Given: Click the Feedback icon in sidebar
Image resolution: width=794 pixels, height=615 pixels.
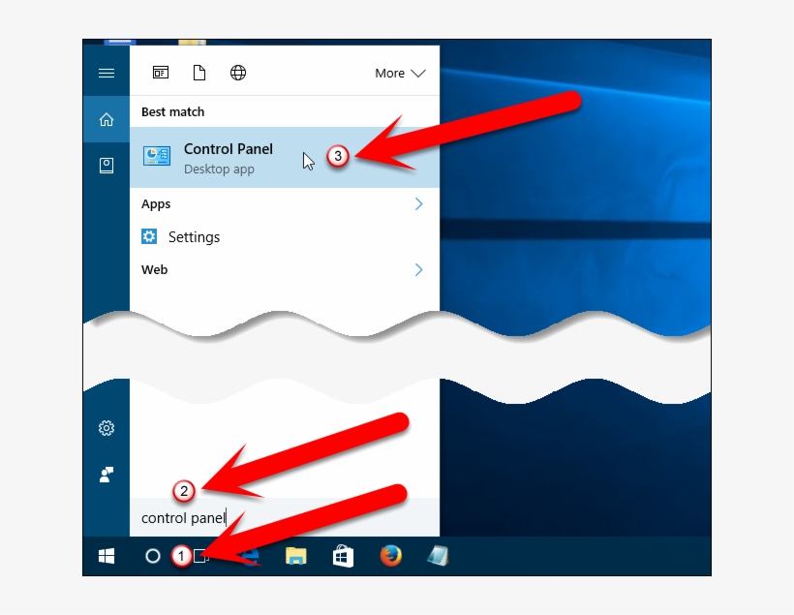Looking at the screenshot, I should [107, 475].
